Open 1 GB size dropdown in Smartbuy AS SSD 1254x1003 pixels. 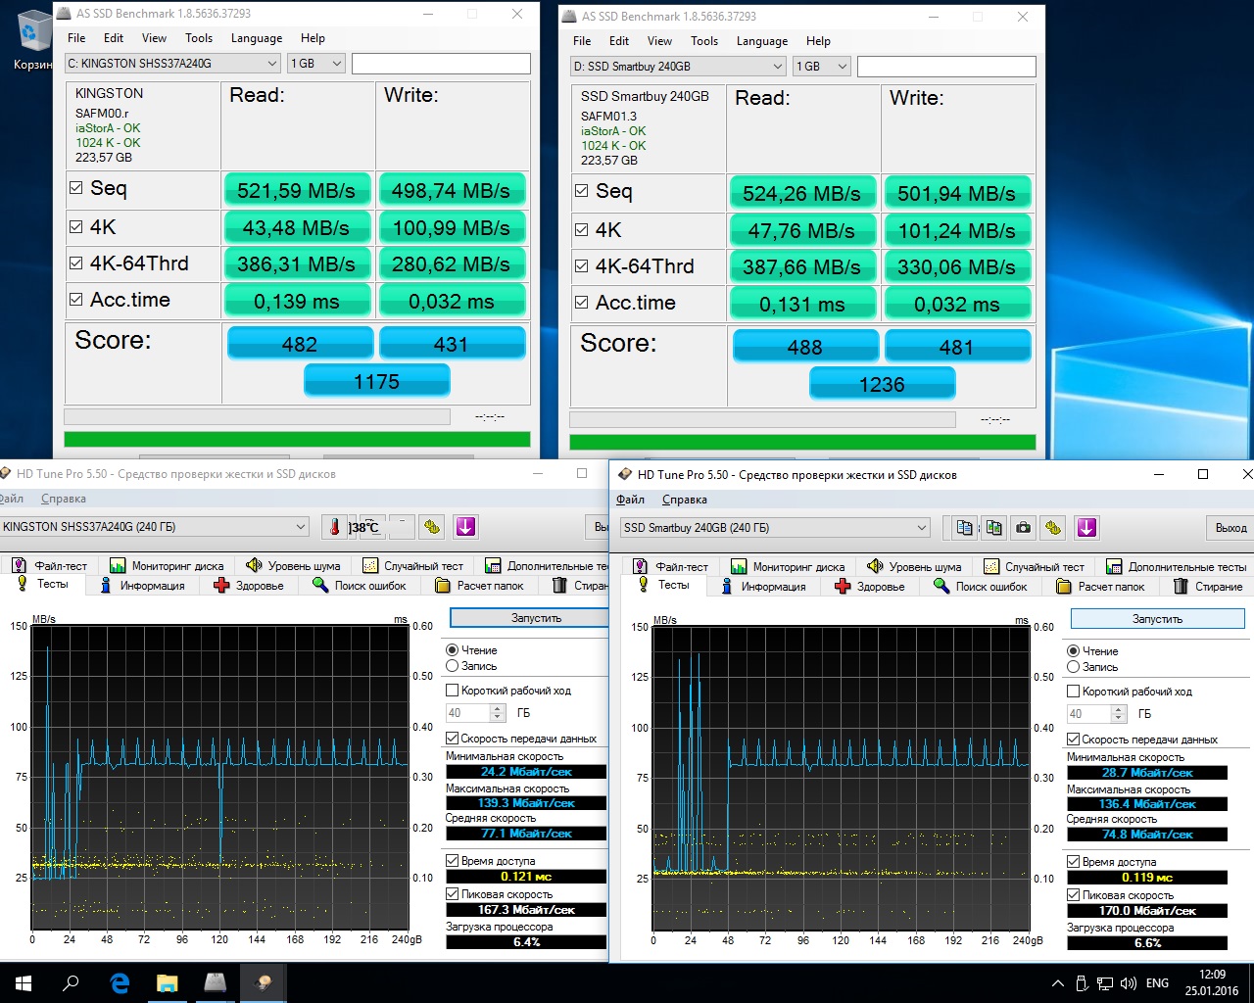pos(821,67)
